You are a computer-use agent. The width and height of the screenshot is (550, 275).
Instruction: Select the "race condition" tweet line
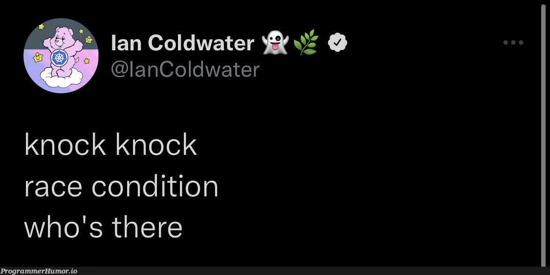(121, 186)
